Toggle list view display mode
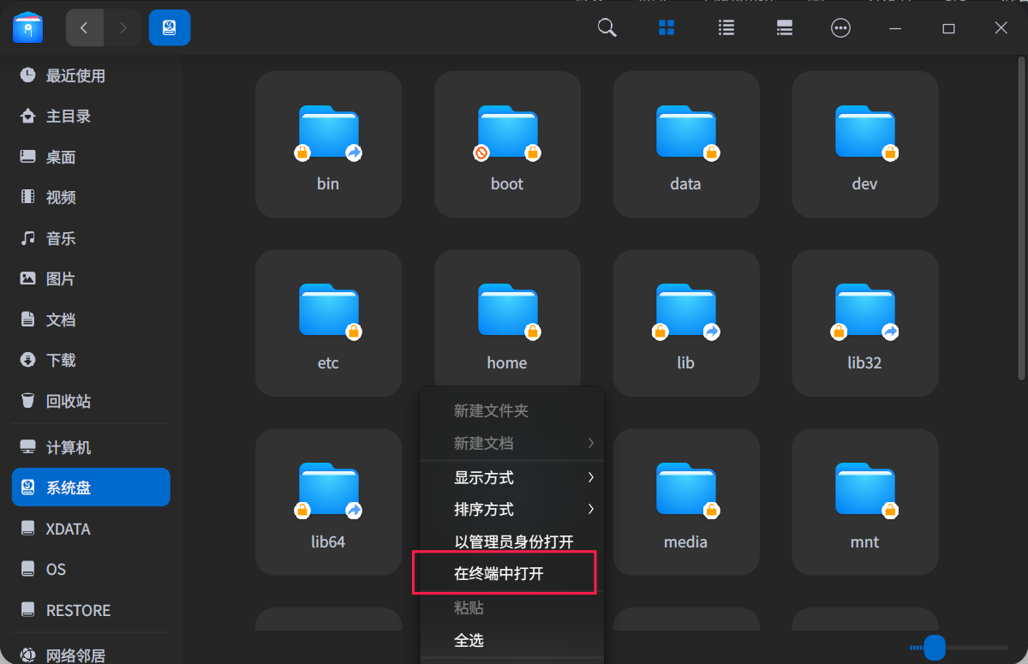1028x664 pixels. tap(726, 27)
